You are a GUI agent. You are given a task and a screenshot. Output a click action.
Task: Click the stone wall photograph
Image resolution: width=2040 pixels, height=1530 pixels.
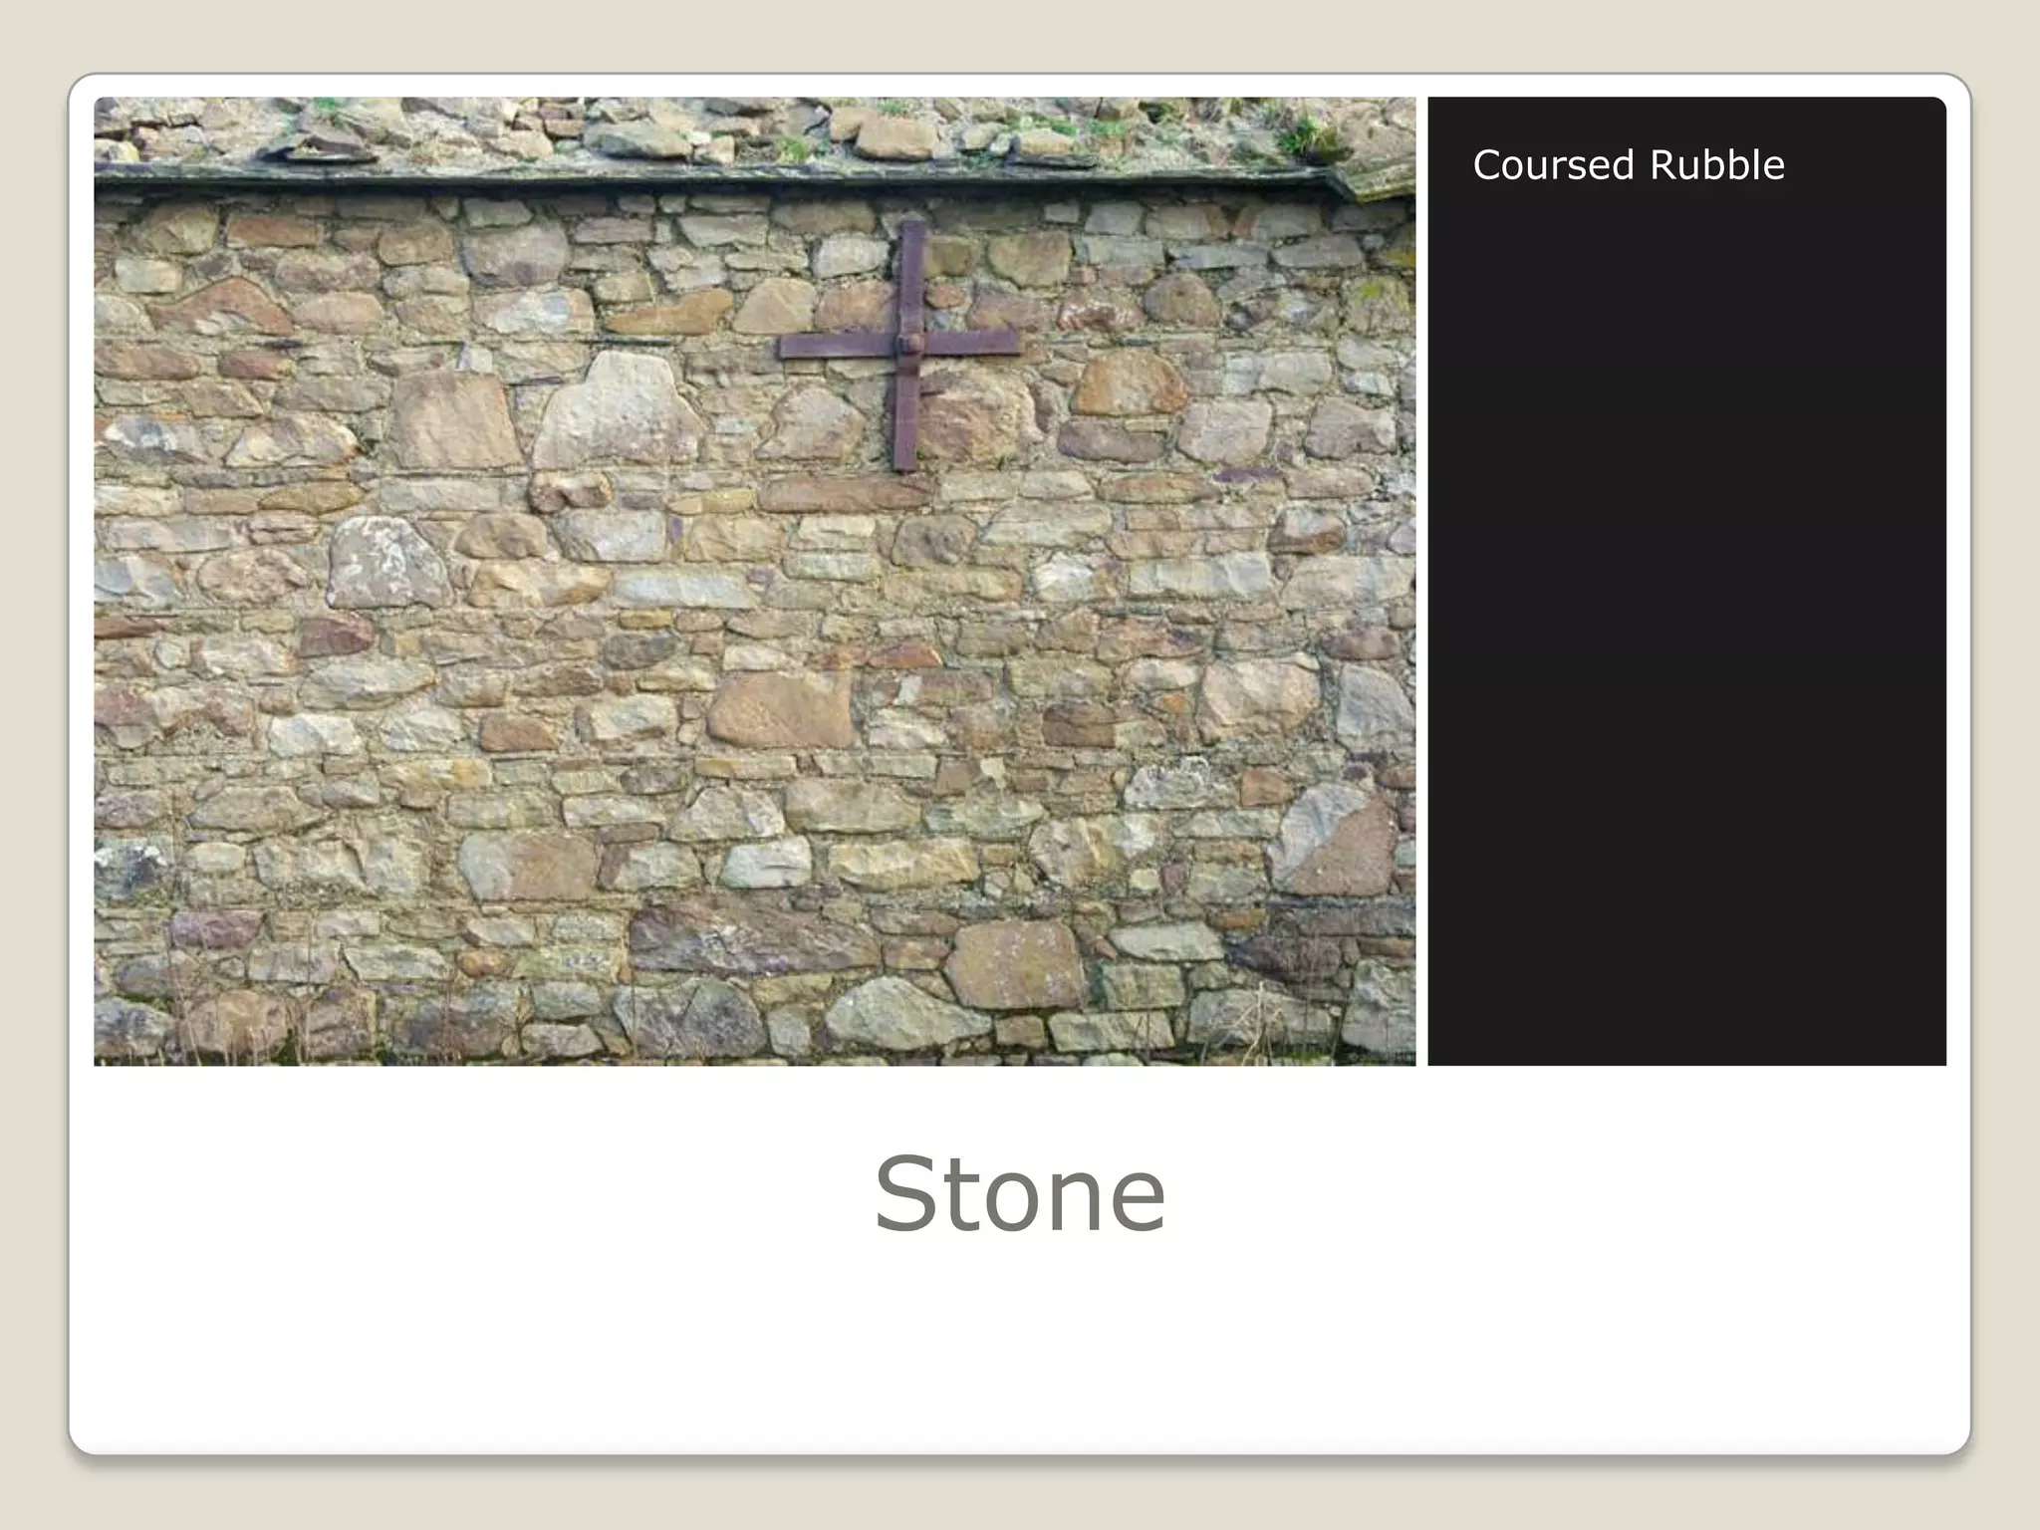[755, 581]
